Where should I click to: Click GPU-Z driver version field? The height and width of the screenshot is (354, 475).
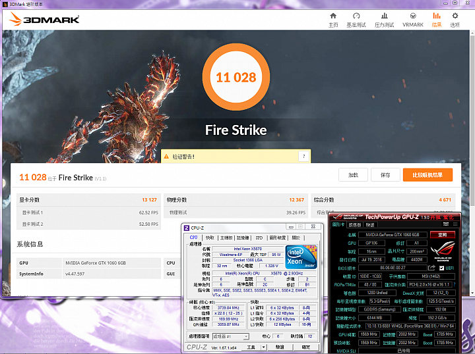(410, 326)
